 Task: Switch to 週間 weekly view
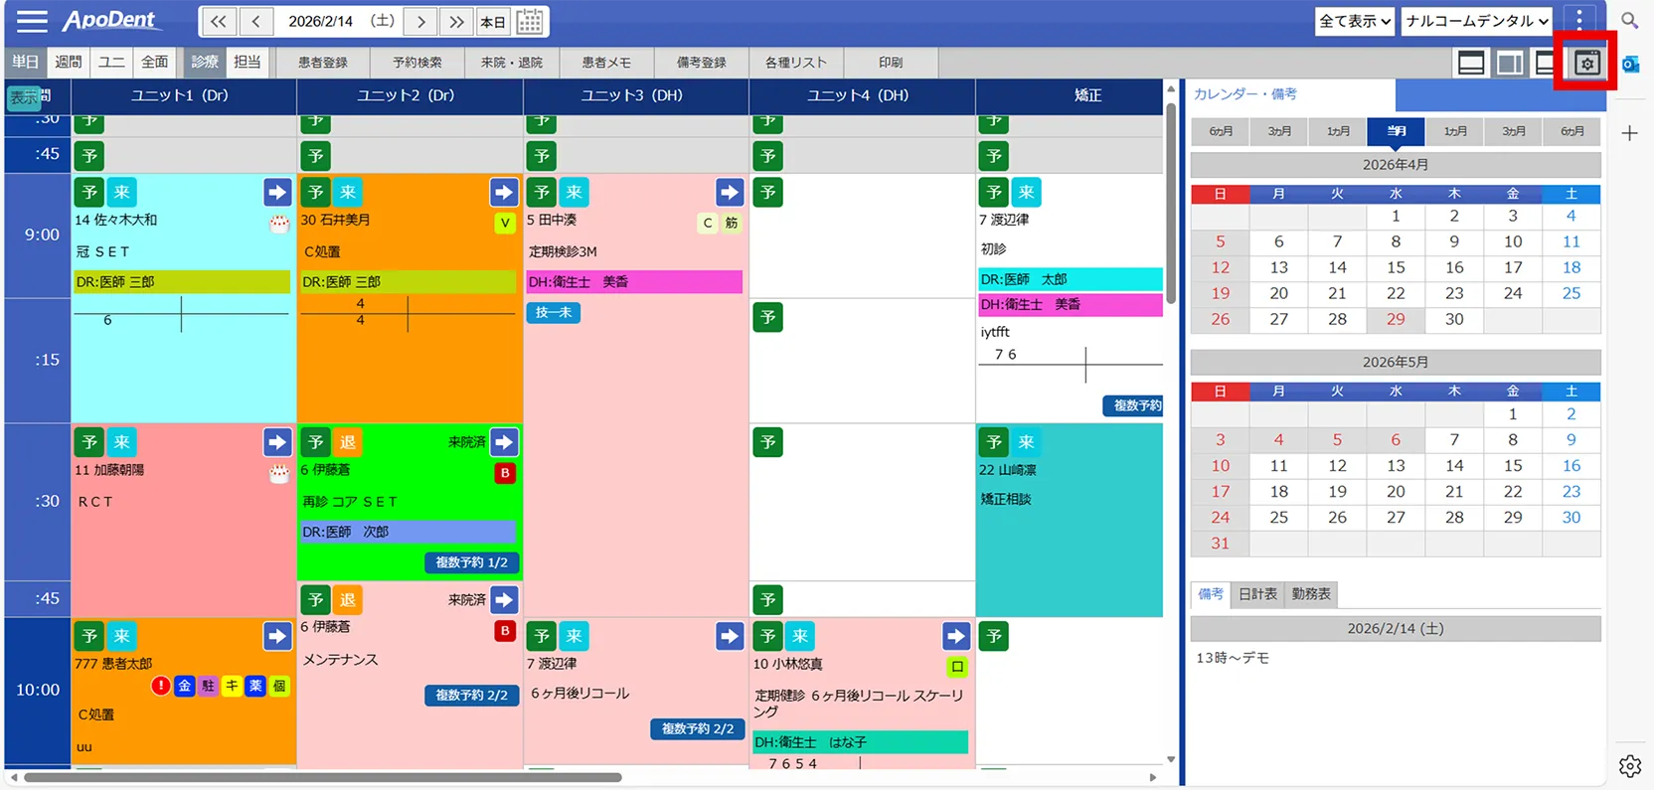point(69,62)
